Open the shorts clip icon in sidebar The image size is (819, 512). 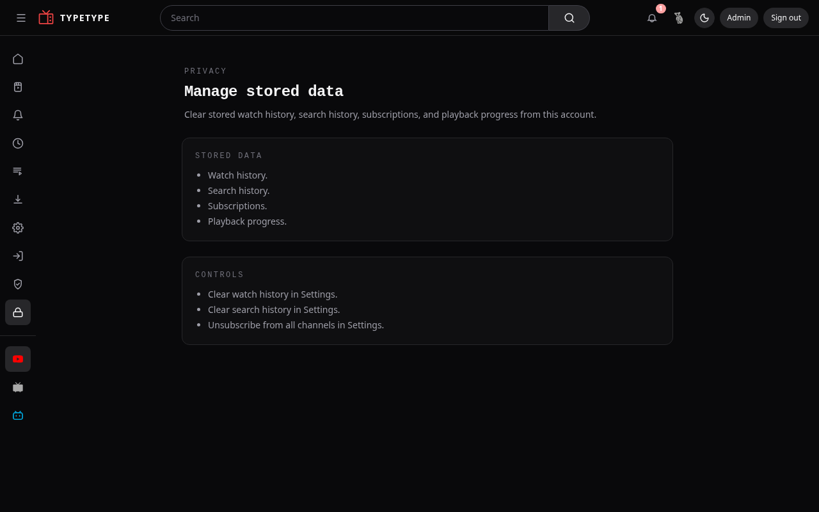[x=18, y=87]
